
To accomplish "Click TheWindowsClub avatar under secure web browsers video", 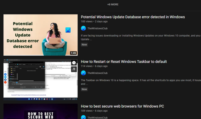I will click(x=83, y=117).
